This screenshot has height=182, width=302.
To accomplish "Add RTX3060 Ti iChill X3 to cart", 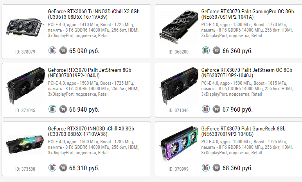I will click(63, 50).
